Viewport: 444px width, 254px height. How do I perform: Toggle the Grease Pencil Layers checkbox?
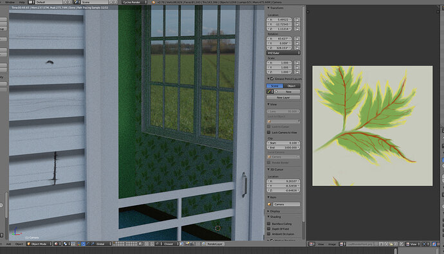coord(272,78)
